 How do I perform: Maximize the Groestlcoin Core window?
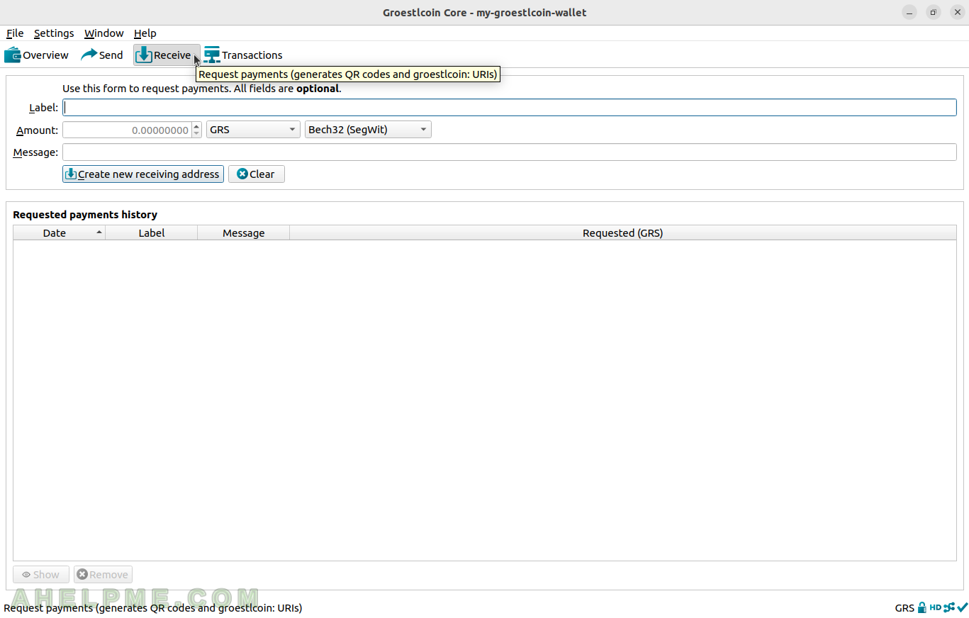(x=934, y=13)
